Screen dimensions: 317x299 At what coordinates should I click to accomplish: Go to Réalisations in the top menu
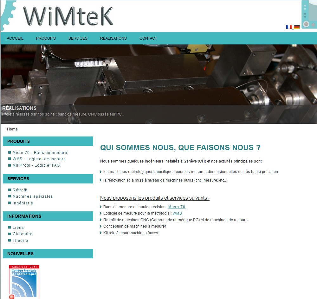coord(113,38)
